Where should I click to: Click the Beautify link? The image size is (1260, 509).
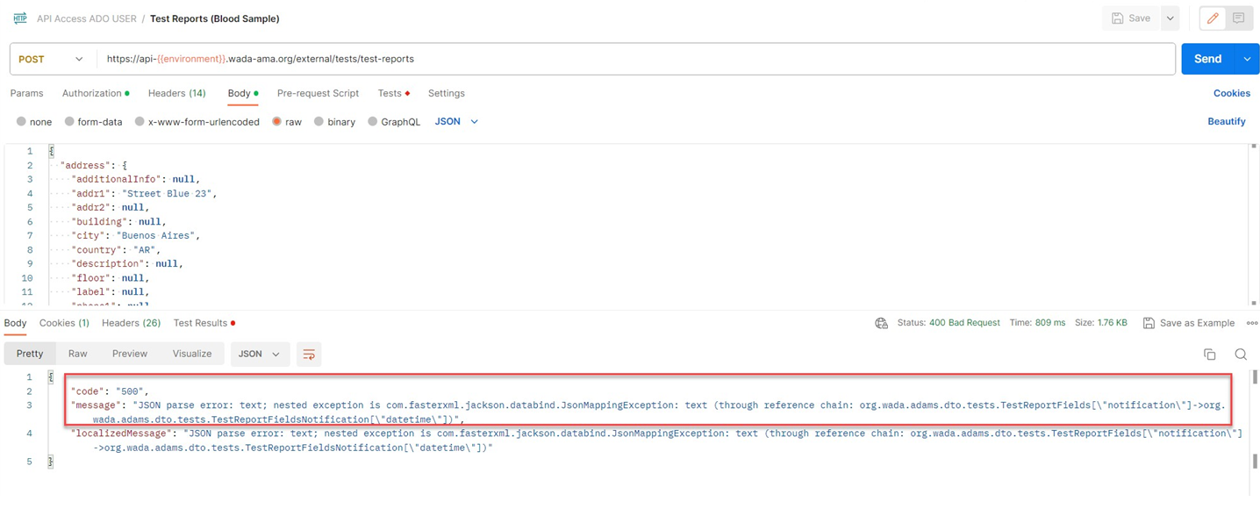coord(1226,122)
